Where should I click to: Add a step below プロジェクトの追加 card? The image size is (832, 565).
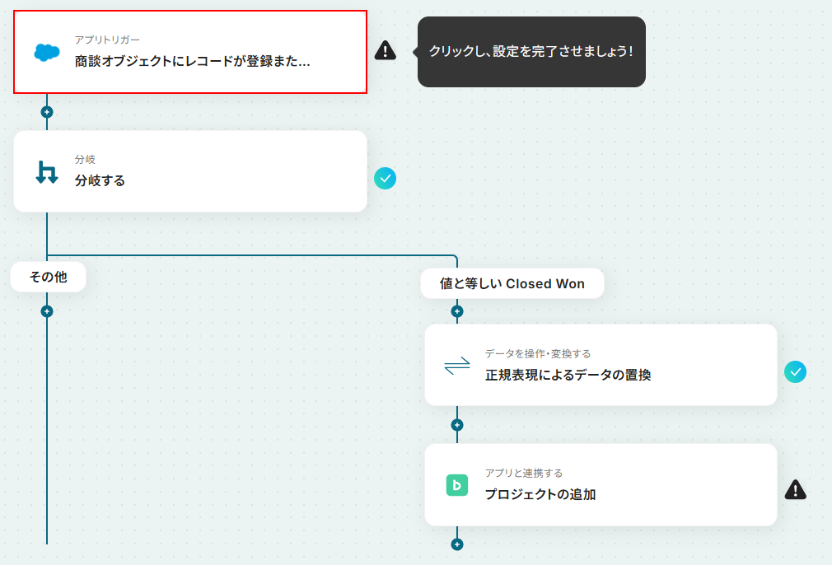pyautogui.click(x=457, y=544)
